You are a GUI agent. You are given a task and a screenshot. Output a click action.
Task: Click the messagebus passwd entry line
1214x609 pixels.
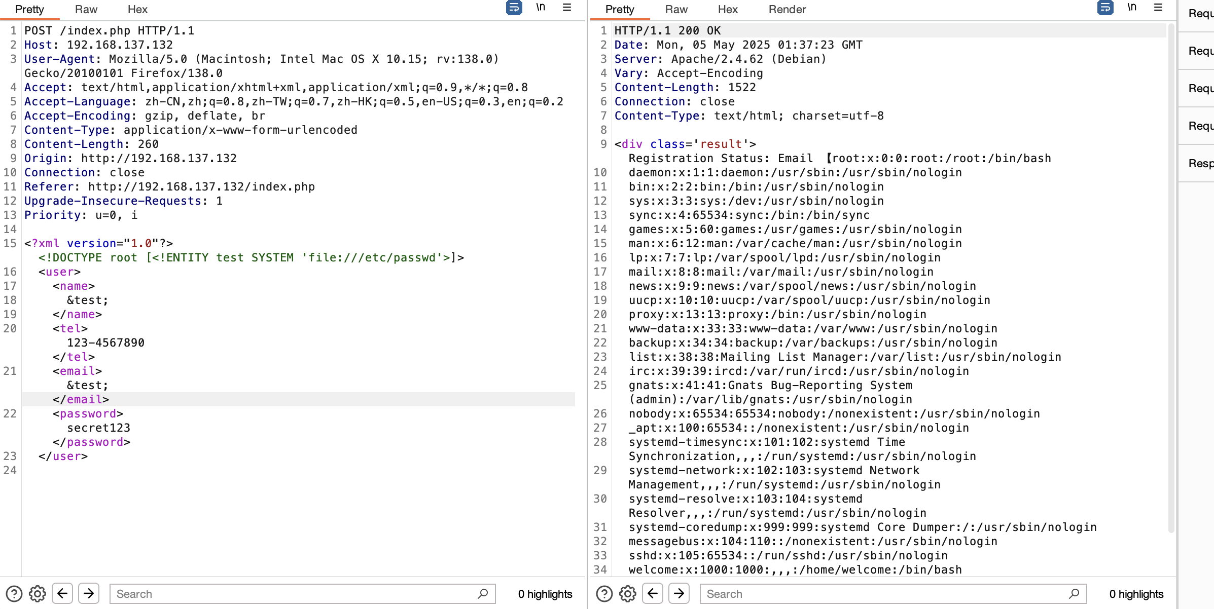tap(813, 542)
